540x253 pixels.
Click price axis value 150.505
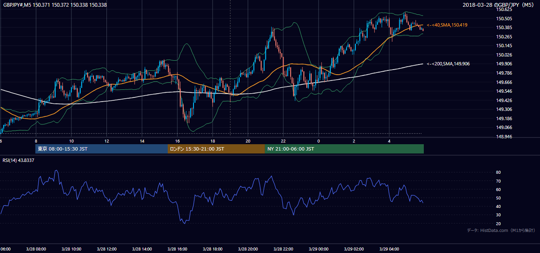504,19
